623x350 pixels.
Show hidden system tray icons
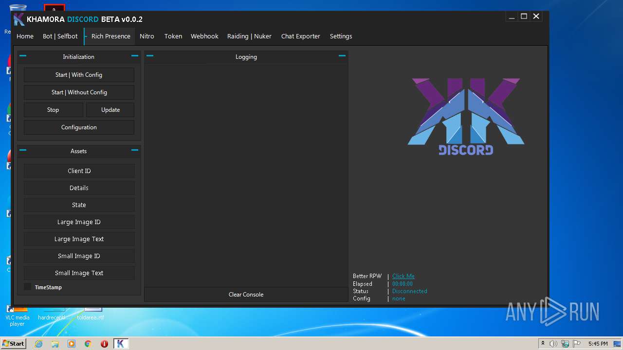tap(543, 343)
